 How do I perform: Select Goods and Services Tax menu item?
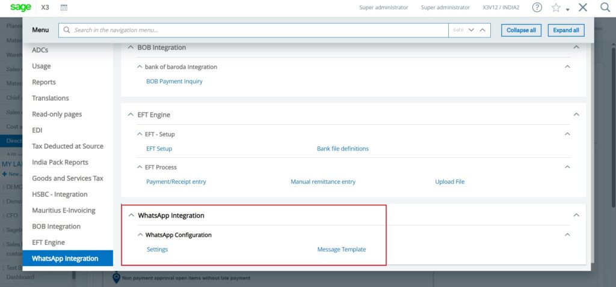[67, 178]
